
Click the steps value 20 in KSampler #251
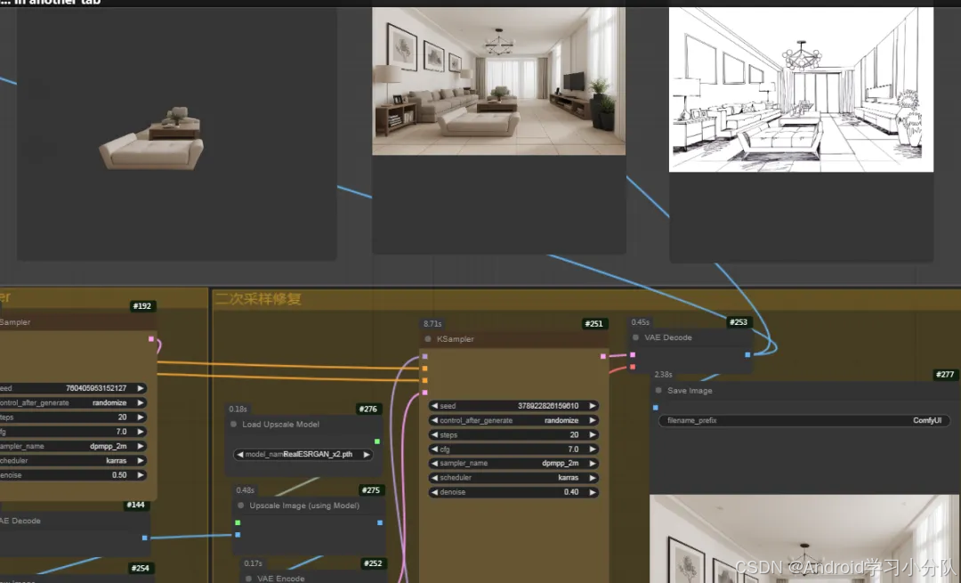point(574,434)
